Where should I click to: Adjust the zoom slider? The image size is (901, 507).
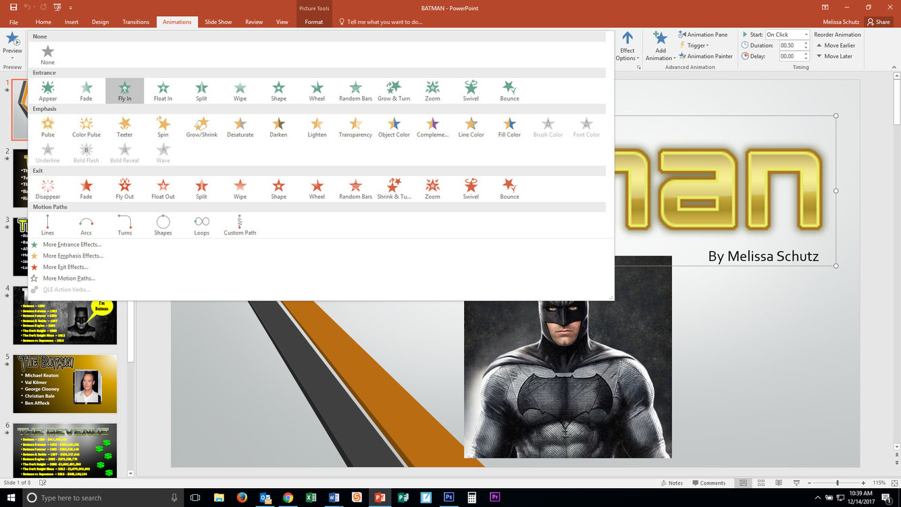coord(838,483)
